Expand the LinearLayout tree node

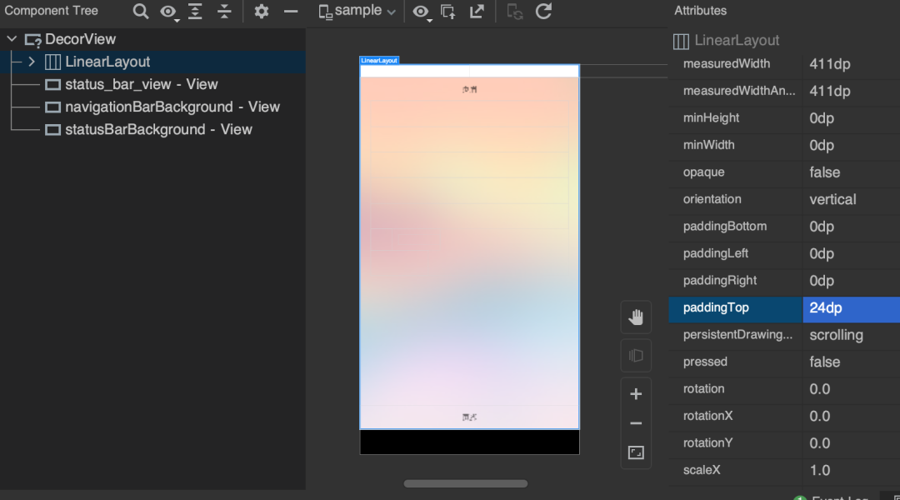click(32, 62)
